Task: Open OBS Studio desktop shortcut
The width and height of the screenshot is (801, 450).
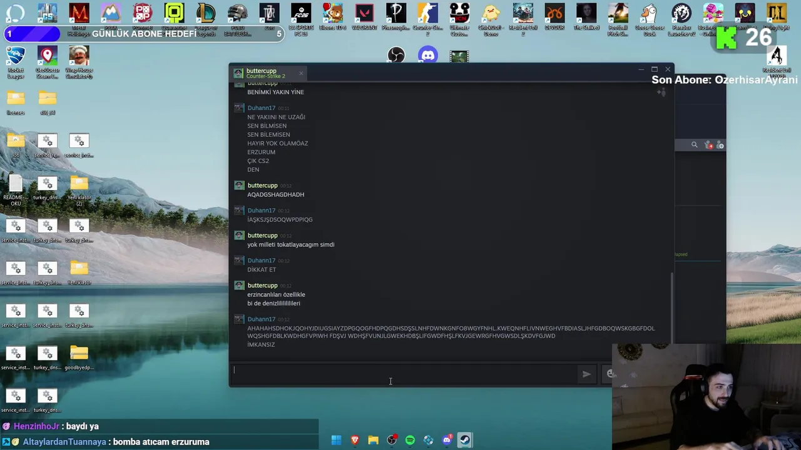Action: tap(396, 56)
